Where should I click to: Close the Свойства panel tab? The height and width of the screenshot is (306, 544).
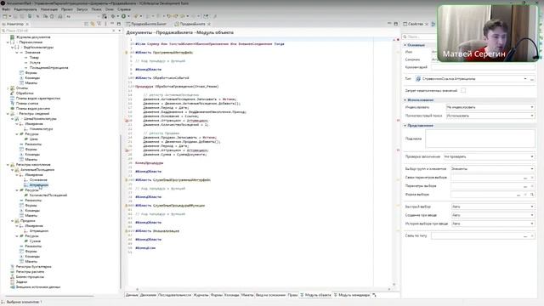coord(427,24)
